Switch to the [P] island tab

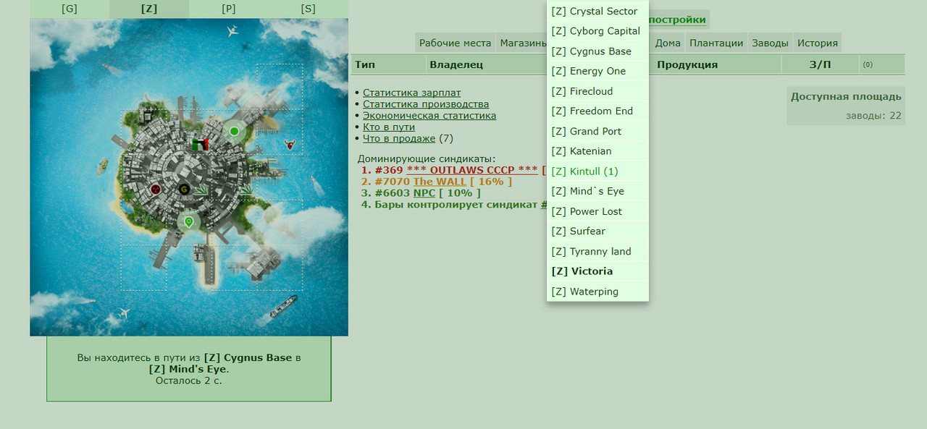click(x=229, y=9)
